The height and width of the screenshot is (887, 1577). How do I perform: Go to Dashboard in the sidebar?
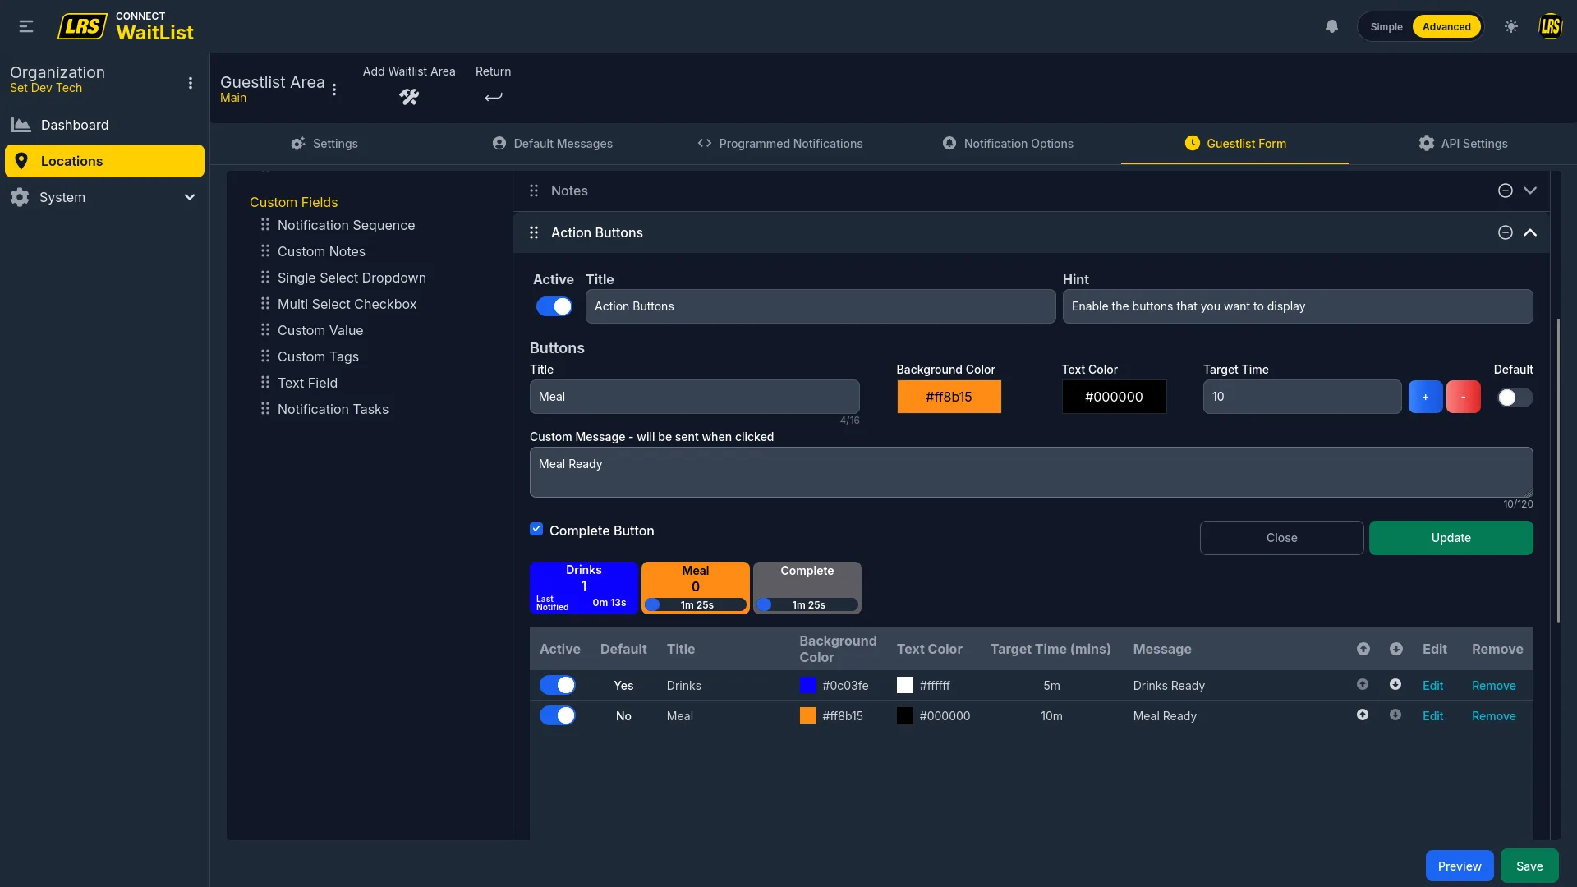[104, 125]
